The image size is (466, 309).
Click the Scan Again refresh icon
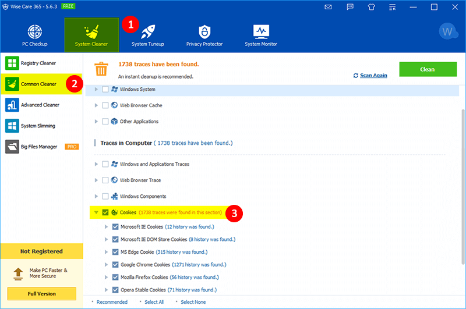coord(356,76)
